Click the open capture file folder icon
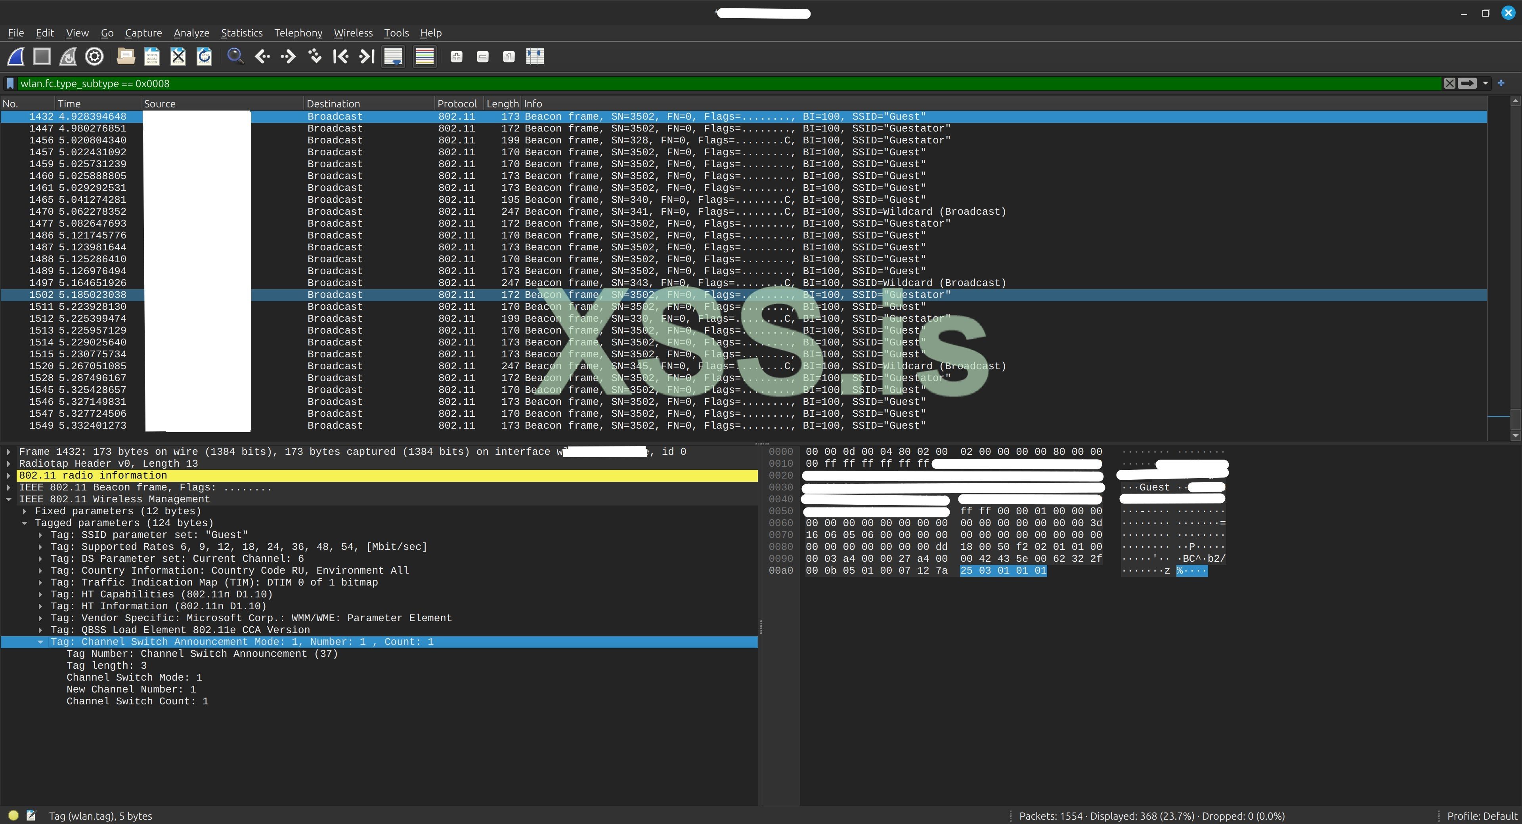The width and height of the screenshot is (1522, 824). [x=125, y=57]
